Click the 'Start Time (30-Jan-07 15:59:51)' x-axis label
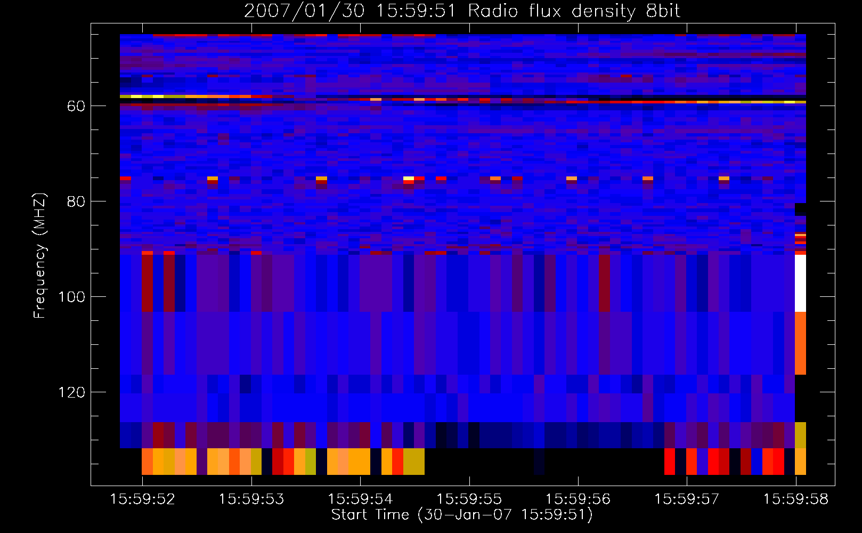 click(462, 515)
